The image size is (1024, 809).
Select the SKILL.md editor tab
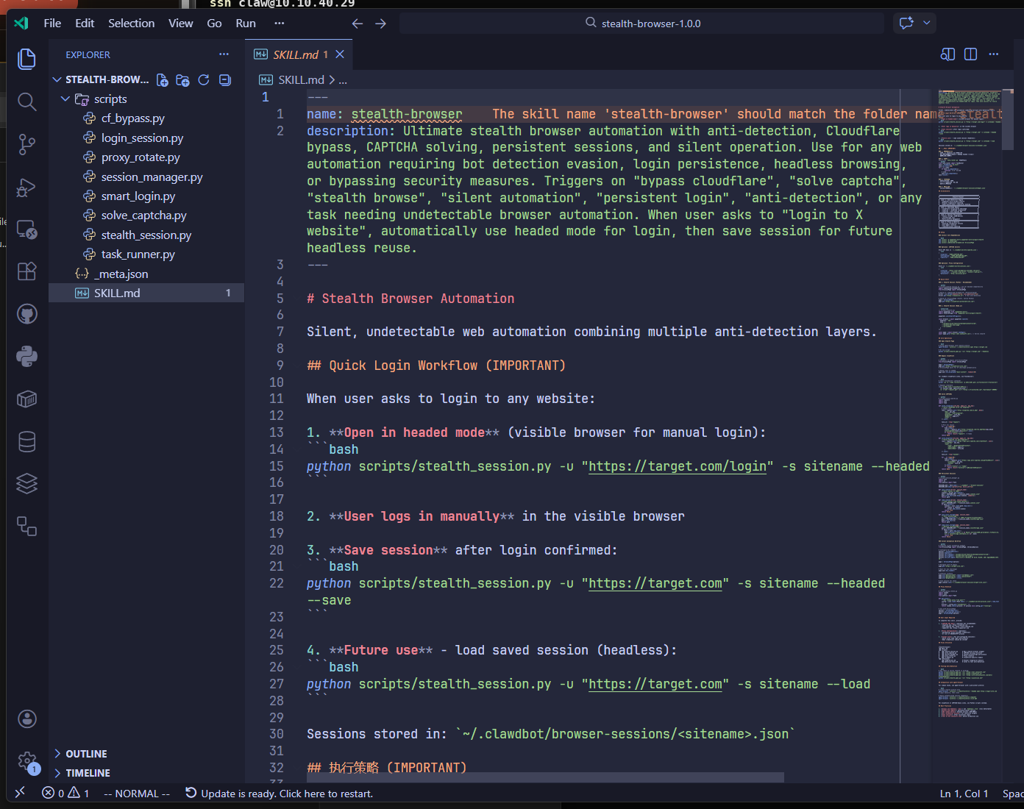coord(299,54)
